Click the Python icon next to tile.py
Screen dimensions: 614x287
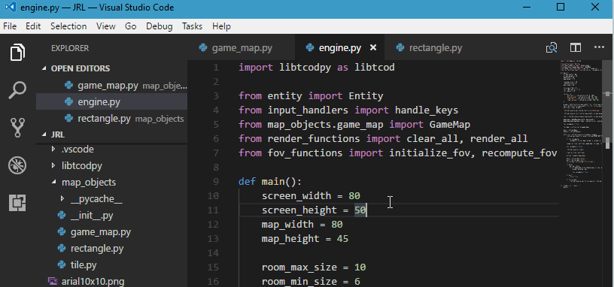click(x=62, y=264)
